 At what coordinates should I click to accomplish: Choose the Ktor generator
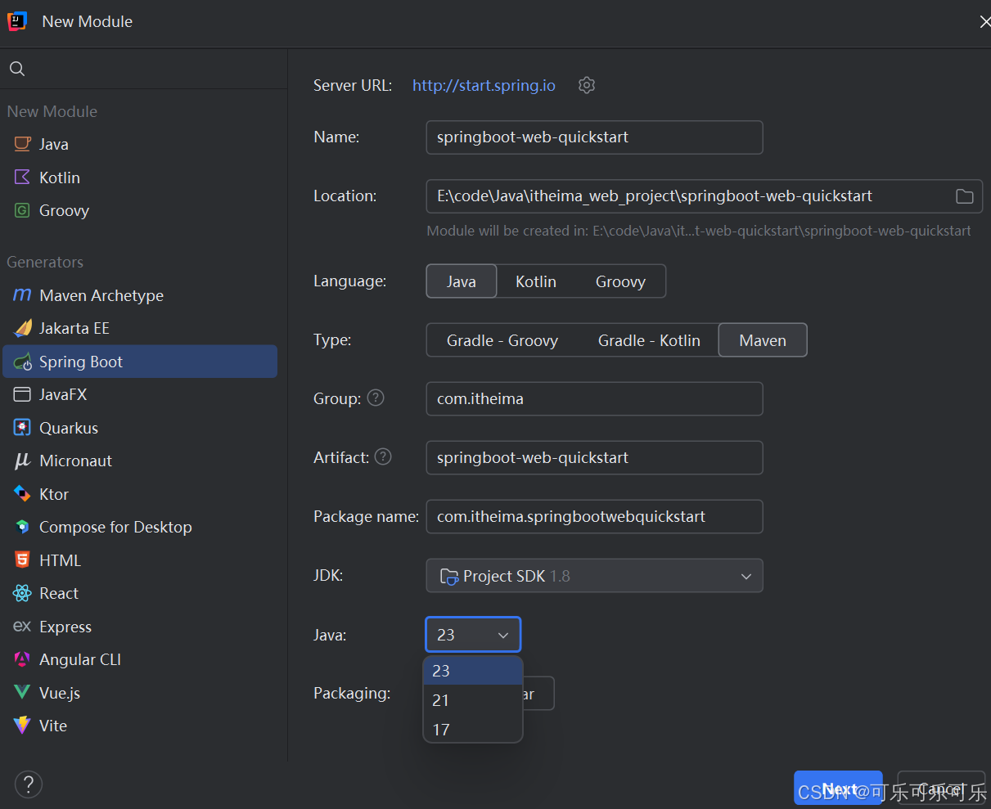point(52,493)
